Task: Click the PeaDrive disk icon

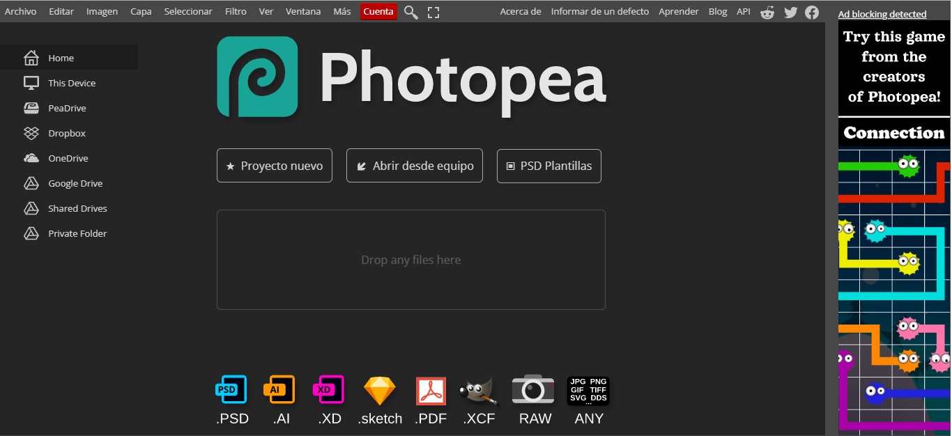Action: [x=31, y=108]
